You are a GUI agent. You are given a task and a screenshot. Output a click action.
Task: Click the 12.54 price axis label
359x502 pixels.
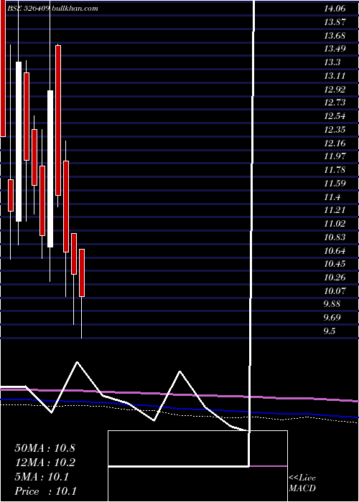pos(335,116)
